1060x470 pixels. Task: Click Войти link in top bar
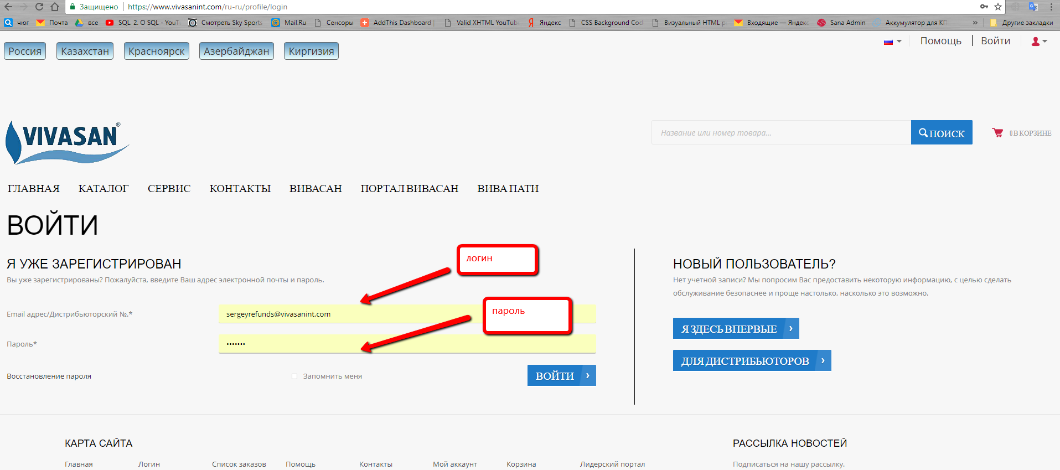(995, 41)
